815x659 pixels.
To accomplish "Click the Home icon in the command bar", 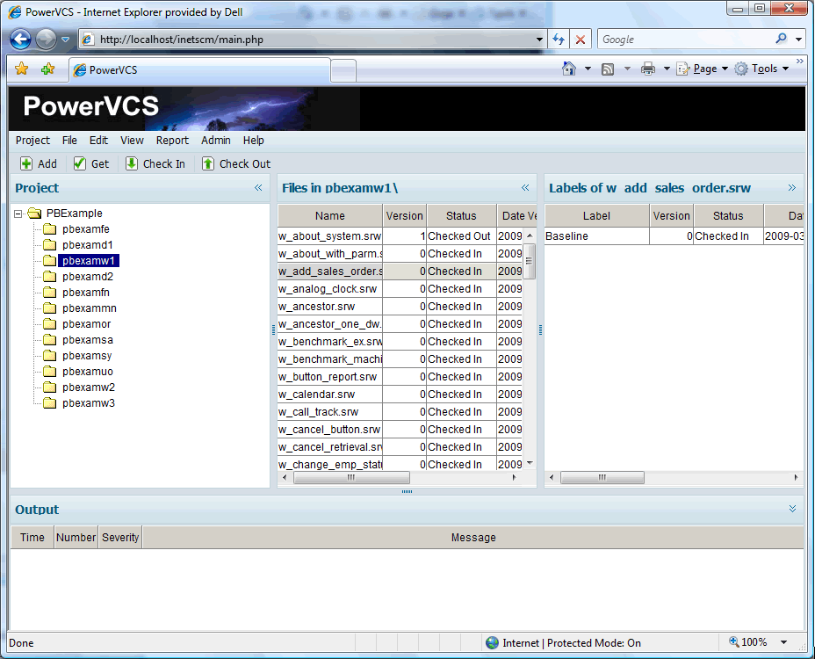I will (x=569, y=69).
